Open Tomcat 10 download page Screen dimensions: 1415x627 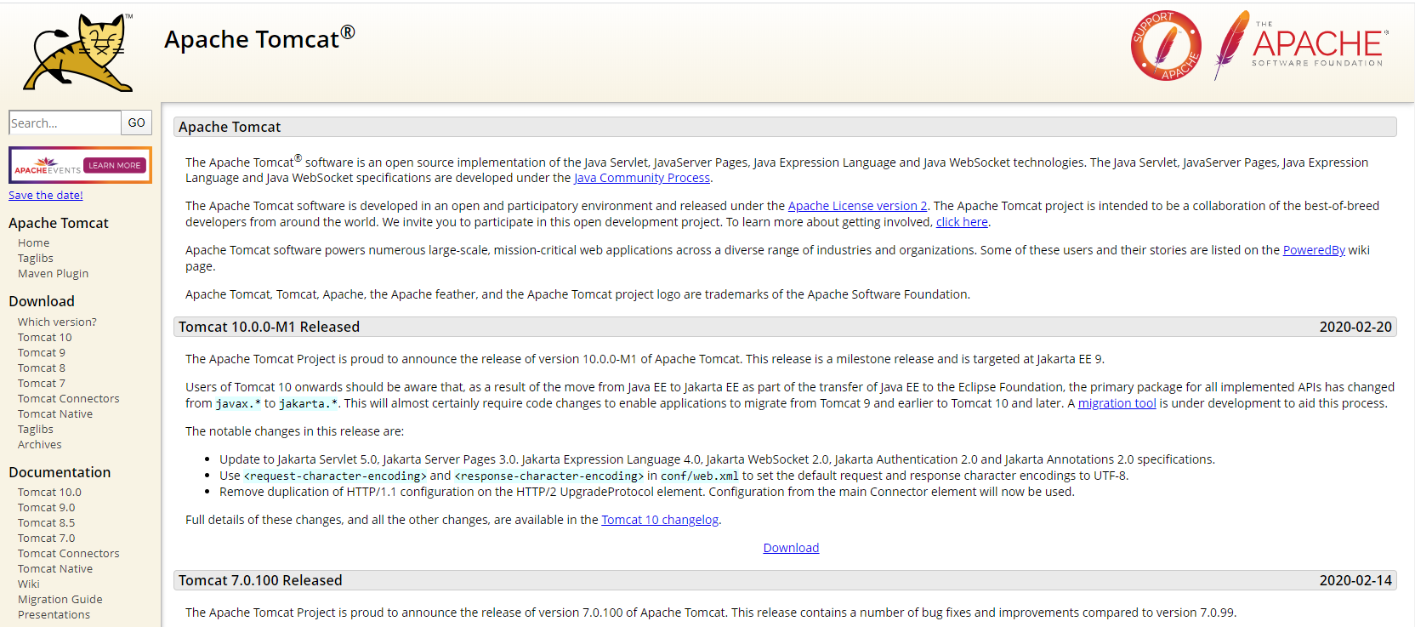point(45,337)
